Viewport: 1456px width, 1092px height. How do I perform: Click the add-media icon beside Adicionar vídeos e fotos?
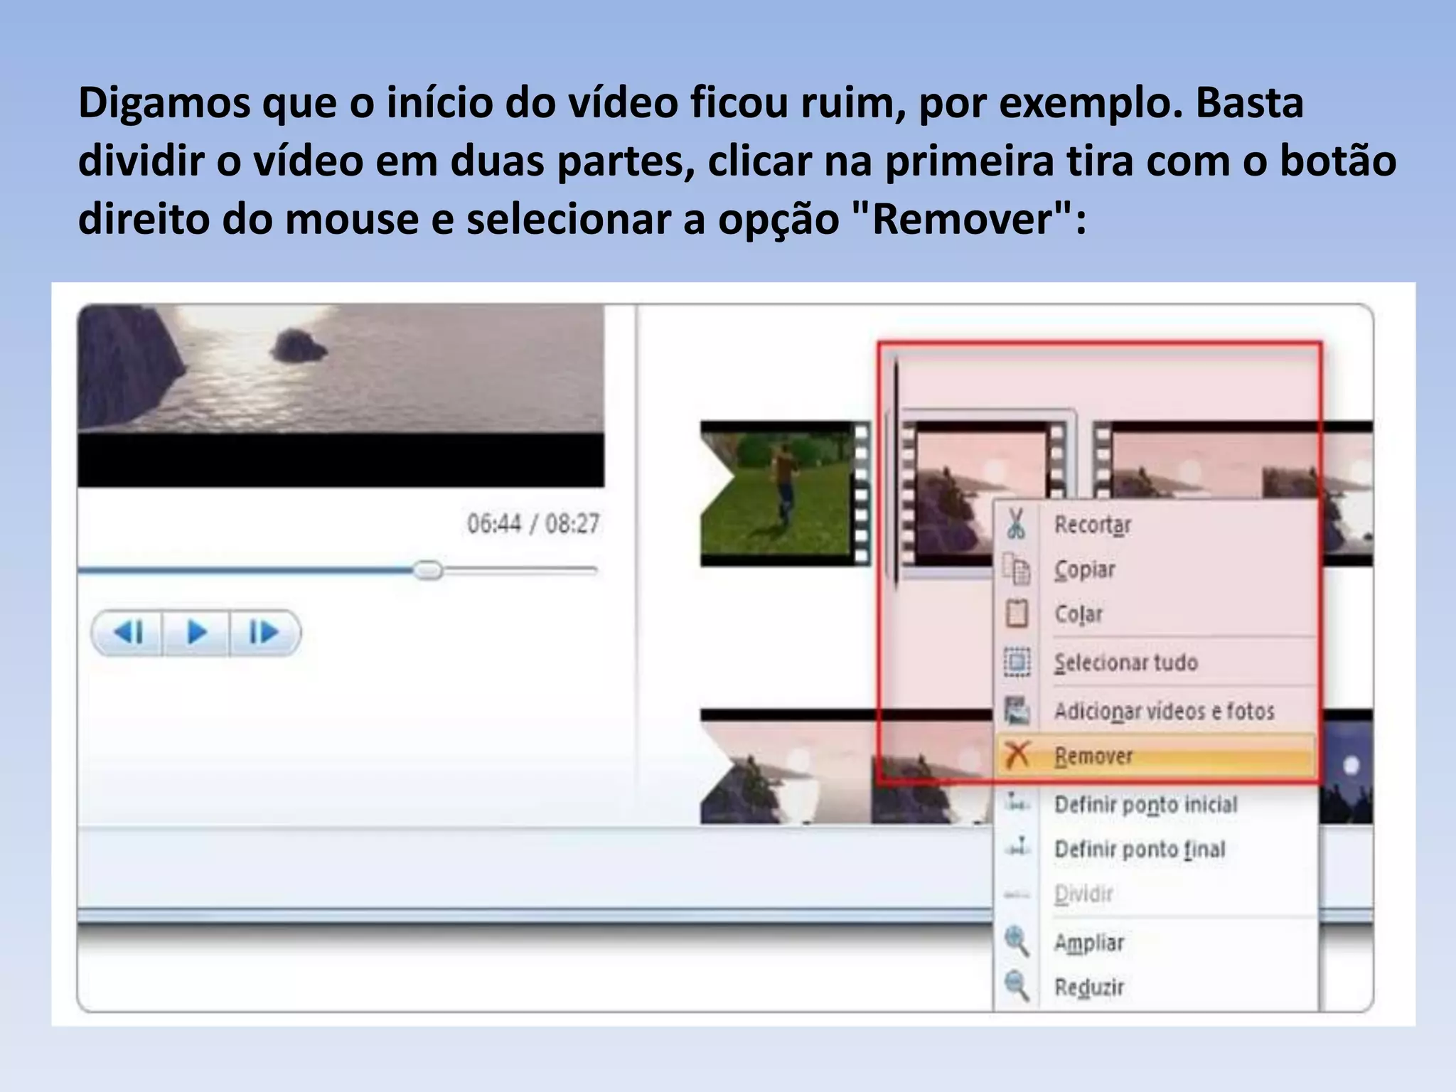[1017, 710]
